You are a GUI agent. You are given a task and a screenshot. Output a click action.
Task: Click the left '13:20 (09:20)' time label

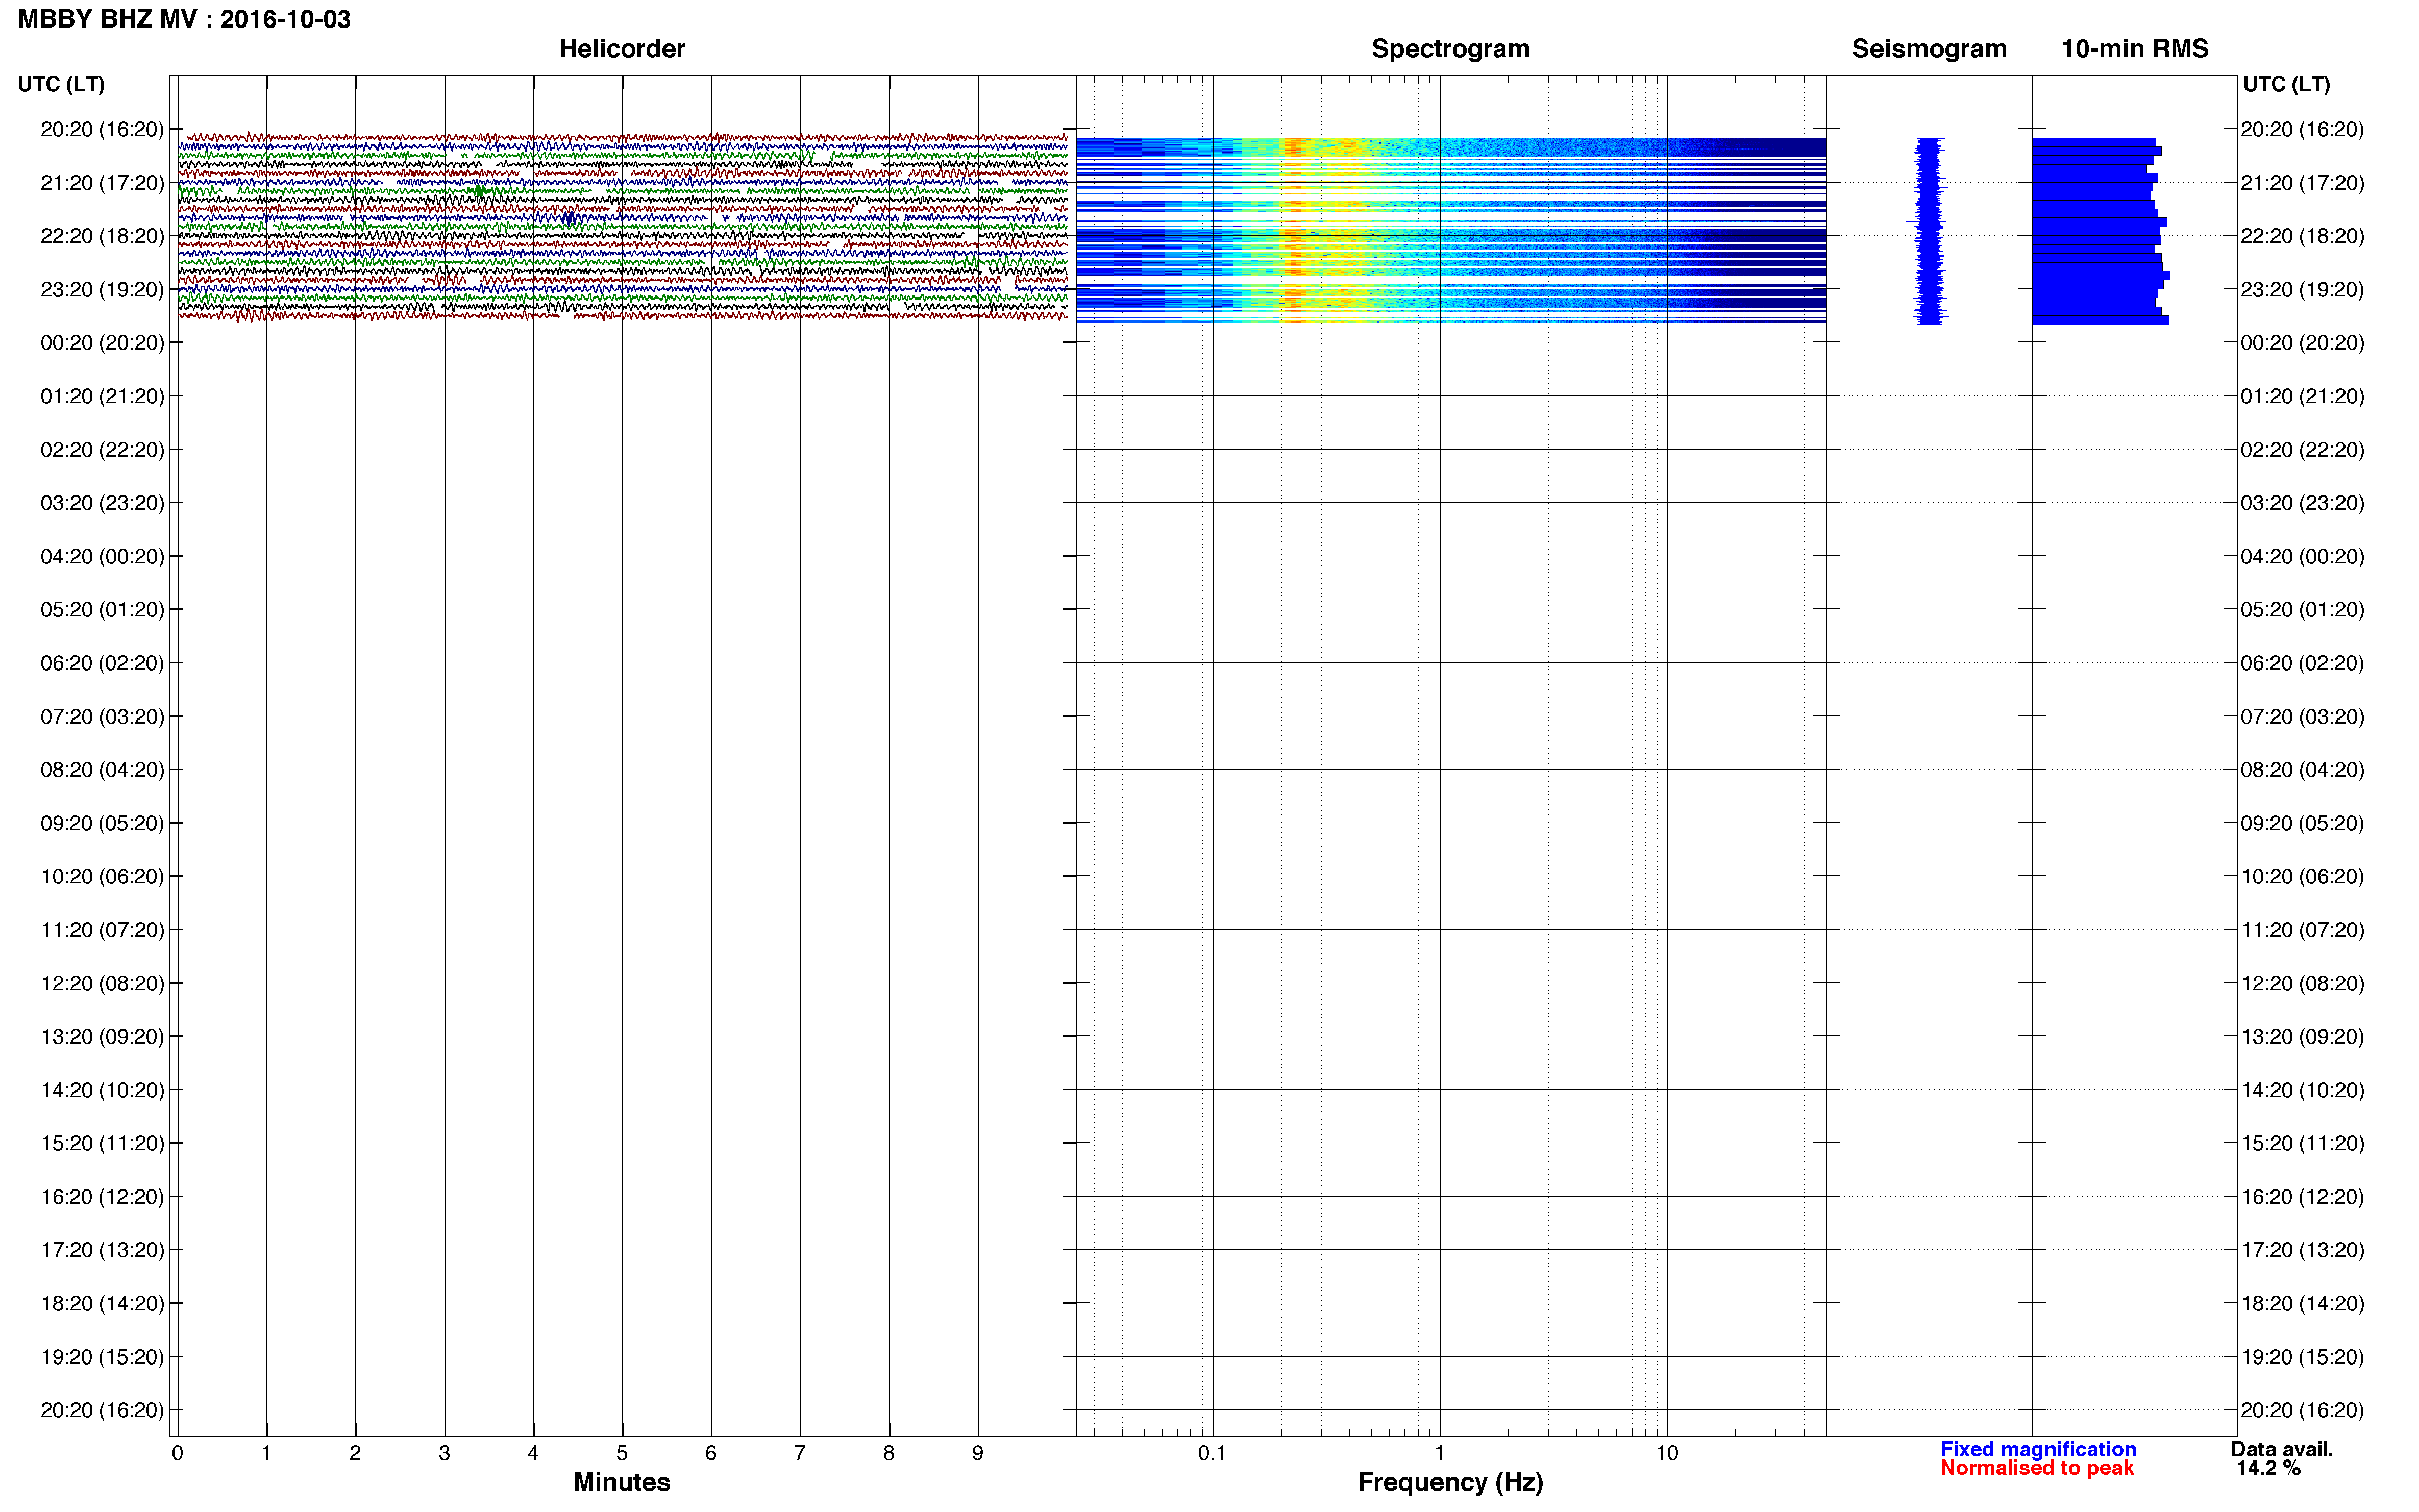coord(102,1036)
